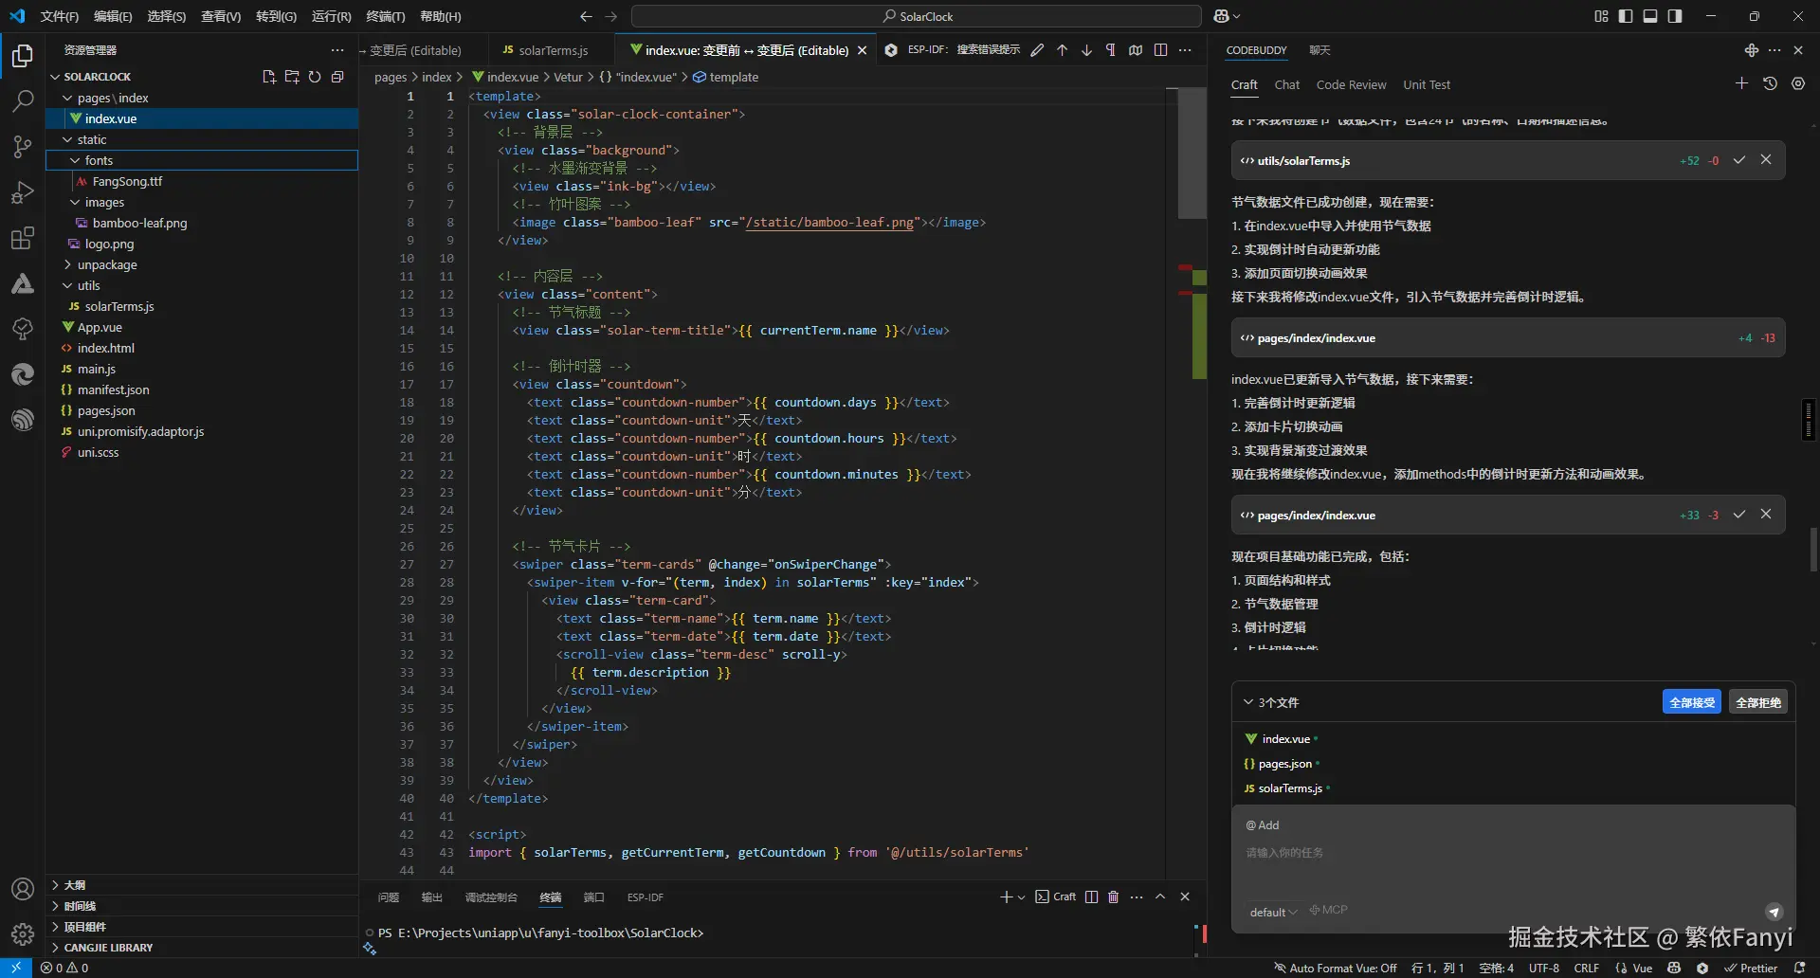Send the CodeBuddy message
The width and height of the screenshot is (1820, 978).
pos(1774,912)
